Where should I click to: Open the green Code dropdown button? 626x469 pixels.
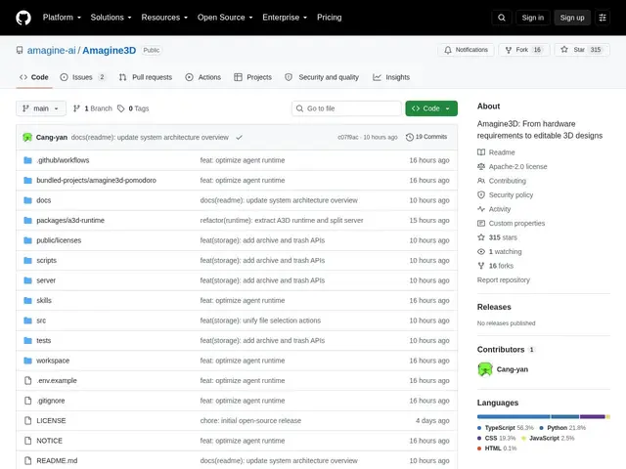431,108
